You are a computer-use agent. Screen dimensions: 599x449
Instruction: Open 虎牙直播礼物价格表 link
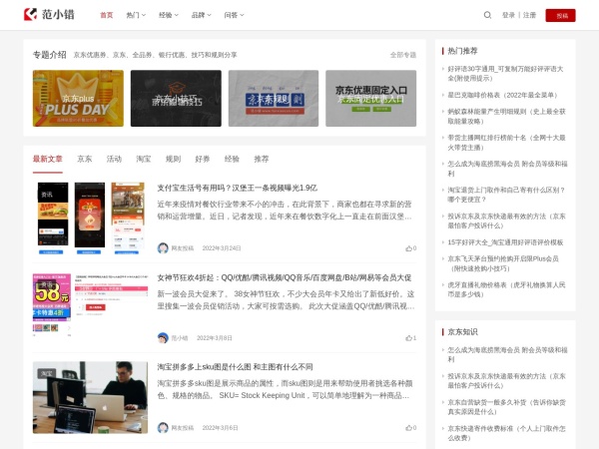click(x=506, y=289)
